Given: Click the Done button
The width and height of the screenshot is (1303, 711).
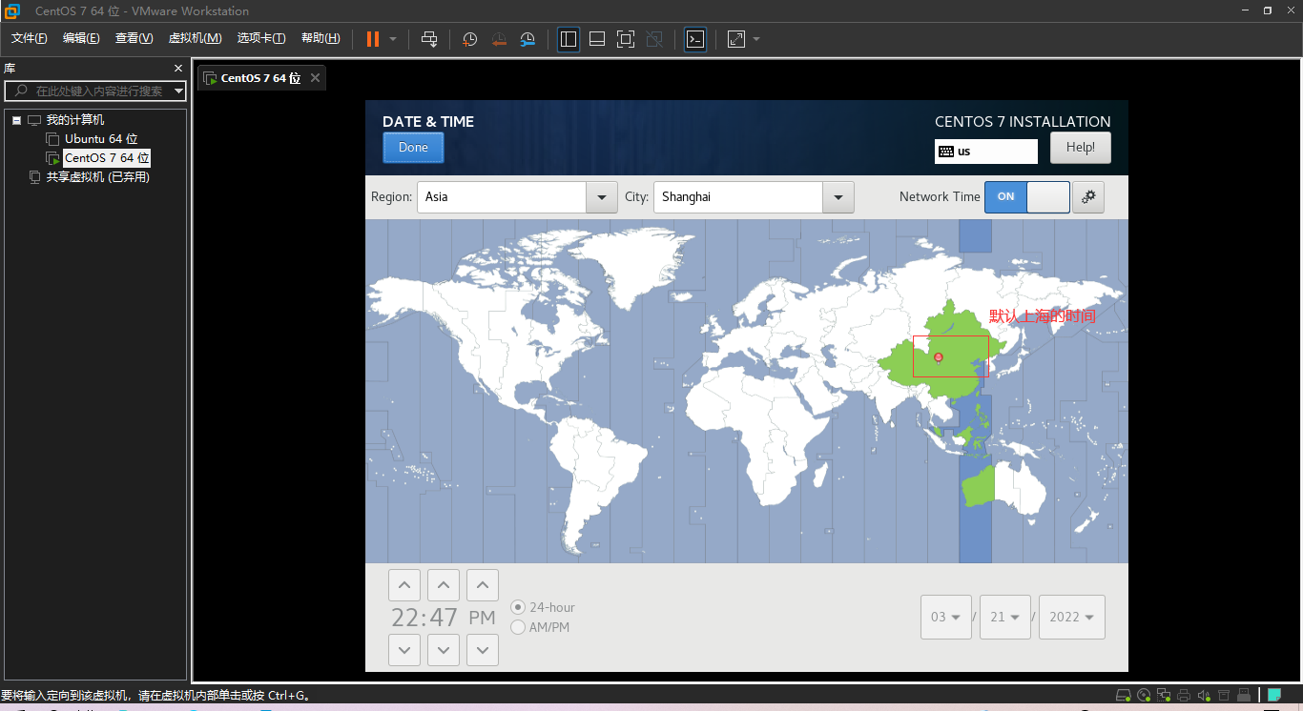Looking at the screenshot, I should click(413, 148).
